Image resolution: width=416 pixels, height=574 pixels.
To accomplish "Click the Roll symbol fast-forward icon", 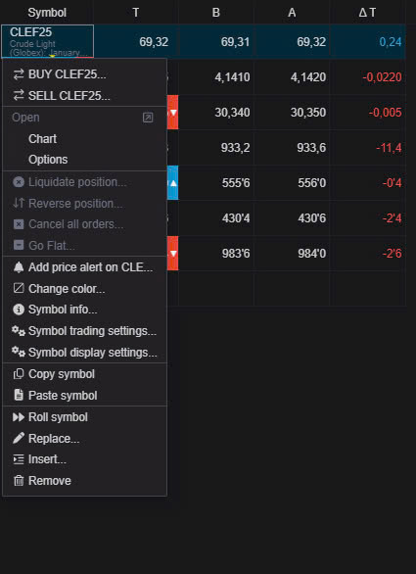I will point(19,417).
